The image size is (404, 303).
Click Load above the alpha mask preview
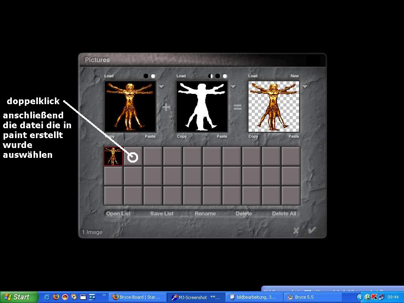[x=181, y=76]
